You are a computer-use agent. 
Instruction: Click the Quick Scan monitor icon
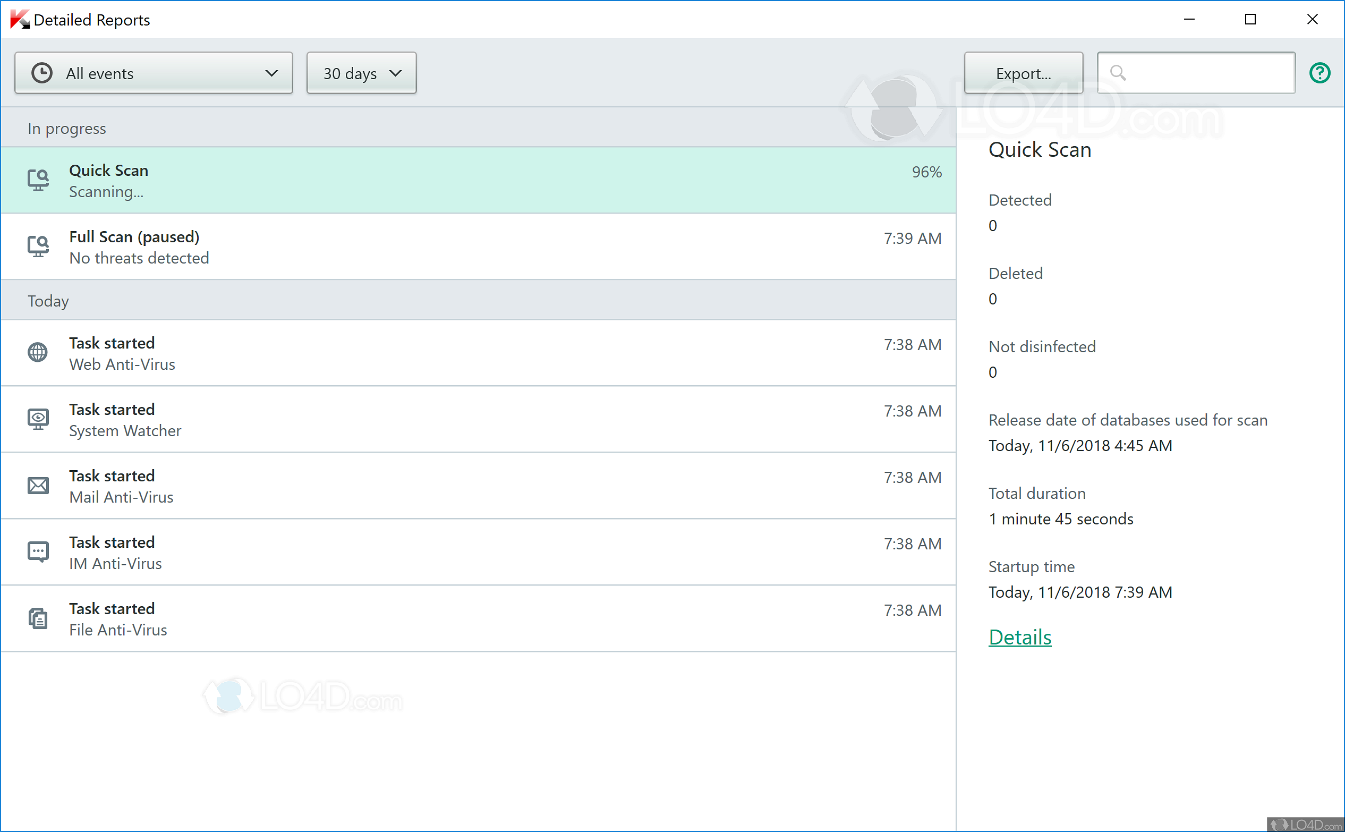[x=38, y=180]
